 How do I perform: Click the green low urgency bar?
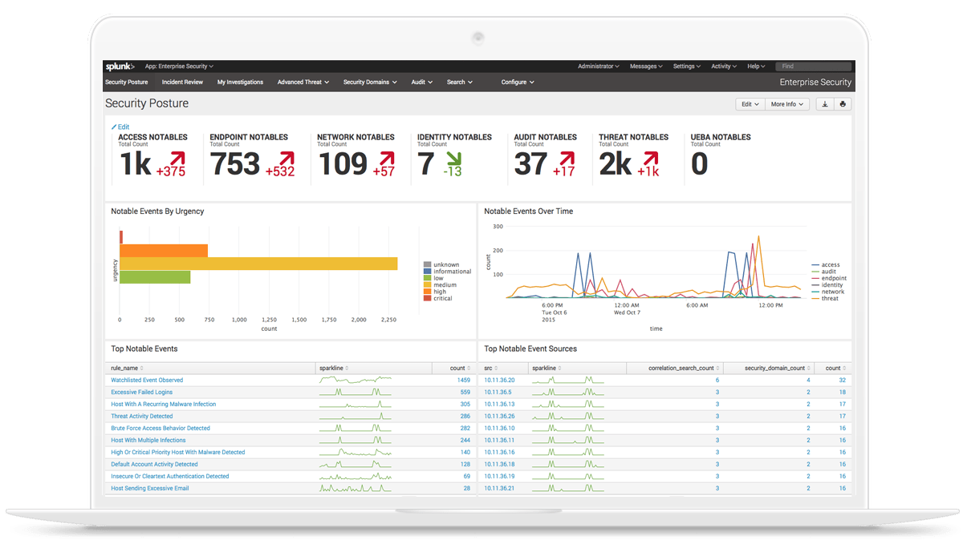click(155, 277)
